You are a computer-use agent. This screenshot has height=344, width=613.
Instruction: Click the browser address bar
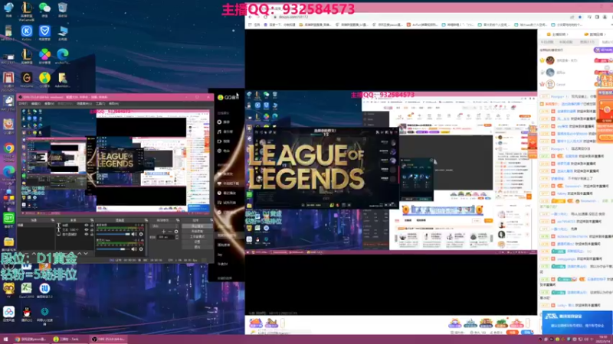click(x=418, y=17)
